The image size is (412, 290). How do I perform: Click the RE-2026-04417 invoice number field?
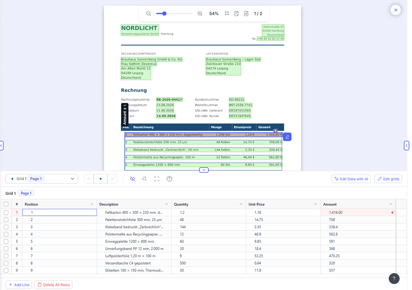pyautogui.click(x=169, y=100)
